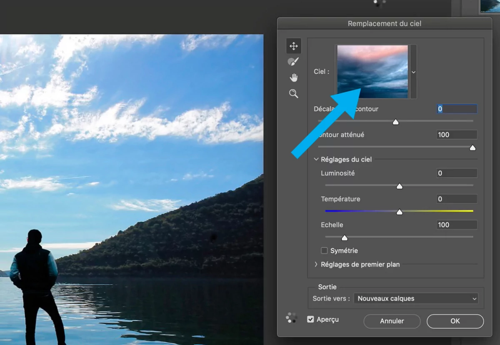Click the Décalage du contour value field
This screenshot has height=345, width=500.
457,109
